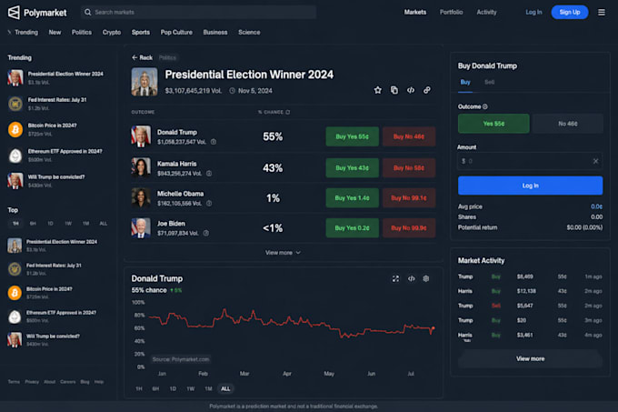Click info icon beside Donald Trump volume
Screen dimensions: 618x412
(x=214, y=142)
